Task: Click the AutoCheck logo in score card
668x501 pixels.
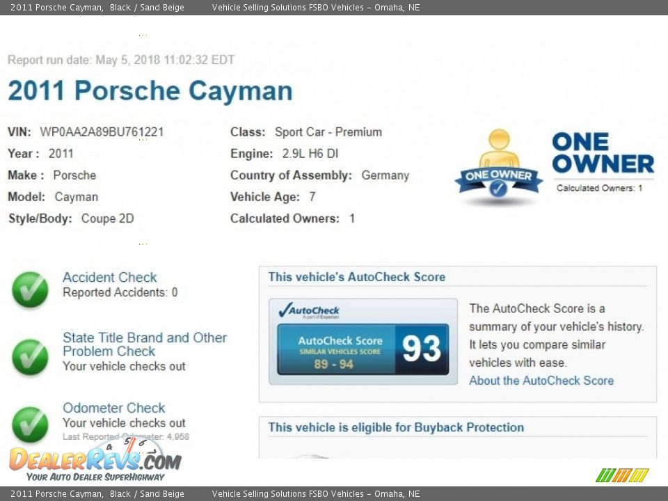Action: [x=309, y=310]
